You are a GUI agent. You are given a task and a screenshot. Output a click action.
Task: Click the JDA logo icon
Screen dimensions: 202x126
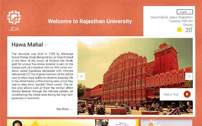click(x=14, y=17)
